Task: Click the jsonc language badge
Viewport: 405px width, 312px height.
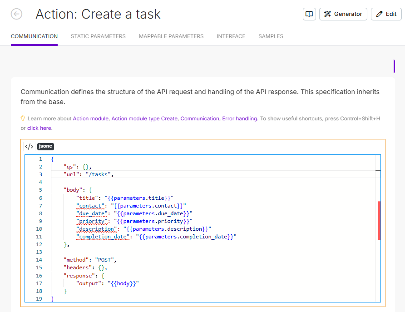Action: pyautogui.click(x=45, y=146)
